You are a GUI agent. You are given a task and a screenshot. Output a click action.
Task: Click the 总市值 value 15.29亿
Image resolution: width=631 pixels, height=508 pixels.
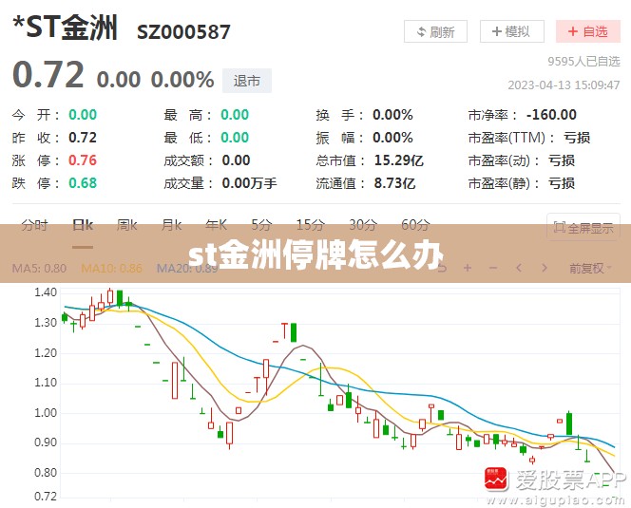click(398, 160)
